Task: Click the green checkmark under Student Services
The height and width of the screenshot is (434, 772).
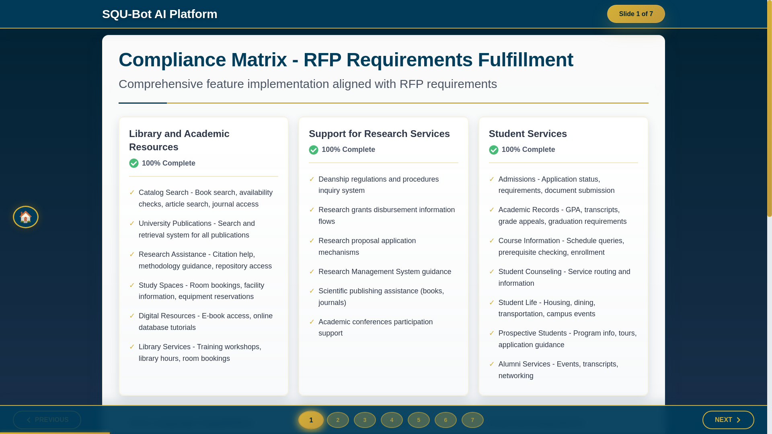Action: [x=493, y=150]
